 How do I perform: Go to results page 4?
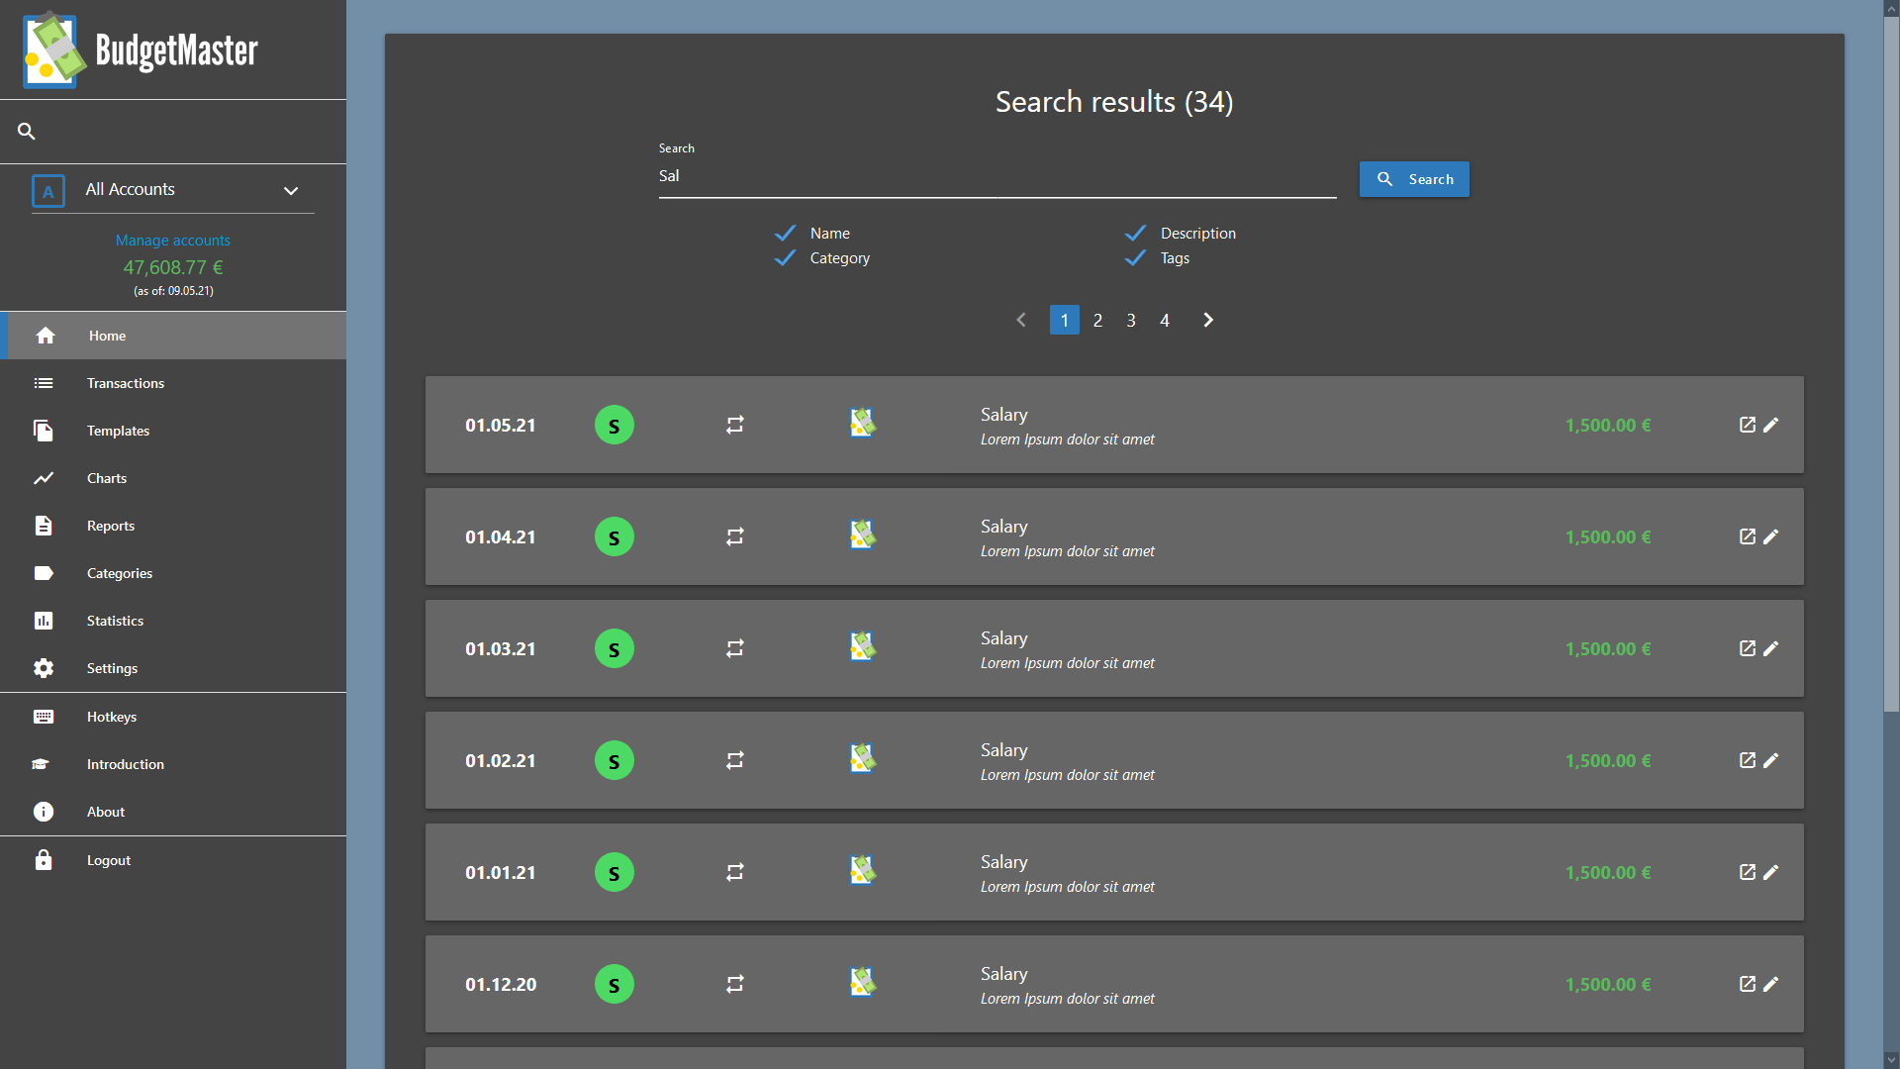pyautogui.click(x=1165, y=320)
